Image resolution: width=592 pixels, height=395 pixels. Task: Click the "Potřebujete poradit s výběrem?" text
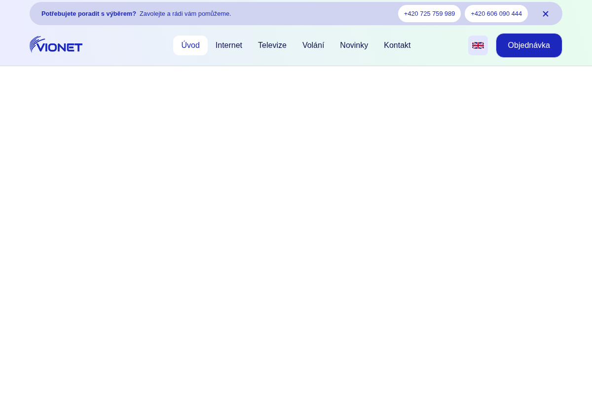click(x=89, y=14)
